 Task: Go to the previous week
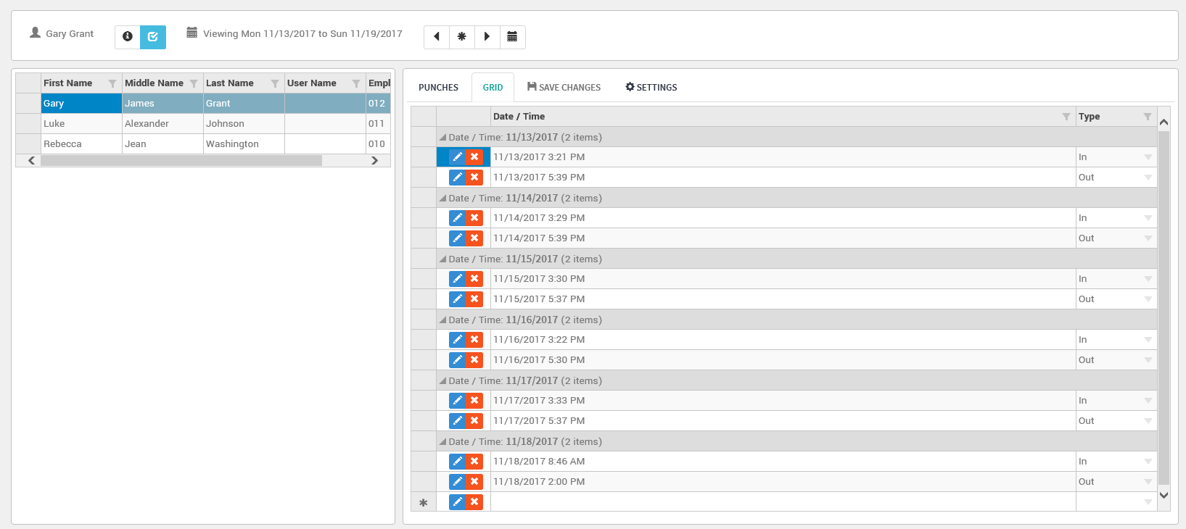tap(437, 36)
